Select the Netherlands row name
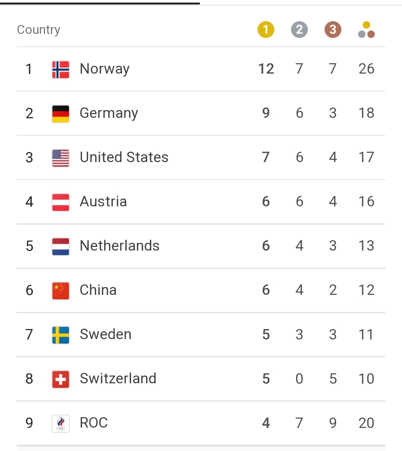The height and width of the screenshot is (451, 402). [x=119, y=246]
